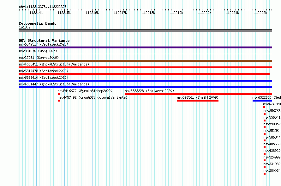Viewport: 281px width, 186px height.
Task: Select the small red nsv4057492 variant marker
Action: 59,101
